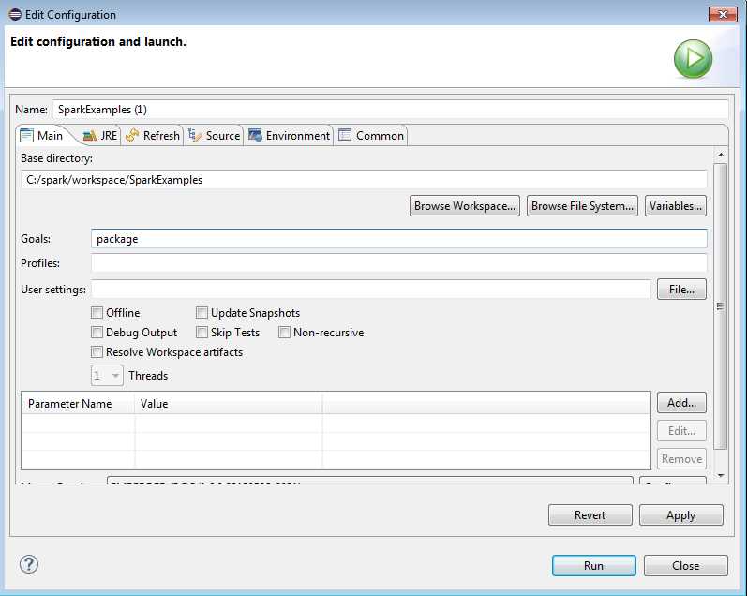Screen dimensions: 747x596
Task: Switch to the Environment tab
Action: pos(290,136)
